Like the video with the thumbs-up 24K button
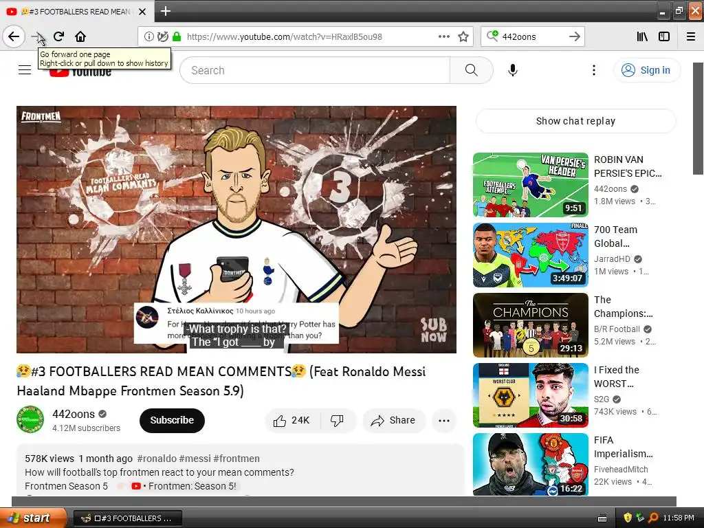Image resolution: width=704 pixels, height=528 pixels. 293,420
